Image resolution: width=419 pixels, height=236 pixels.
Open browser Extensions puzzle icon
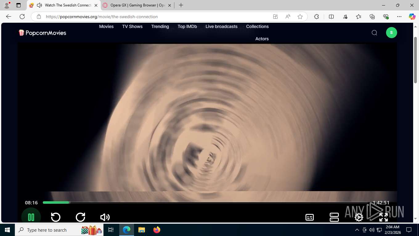click(x=316, y=17)
